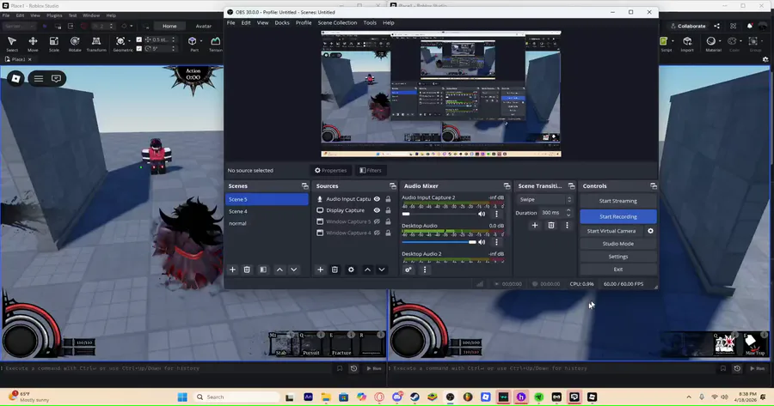Move scene down in Scenes panel

(294, 270)
